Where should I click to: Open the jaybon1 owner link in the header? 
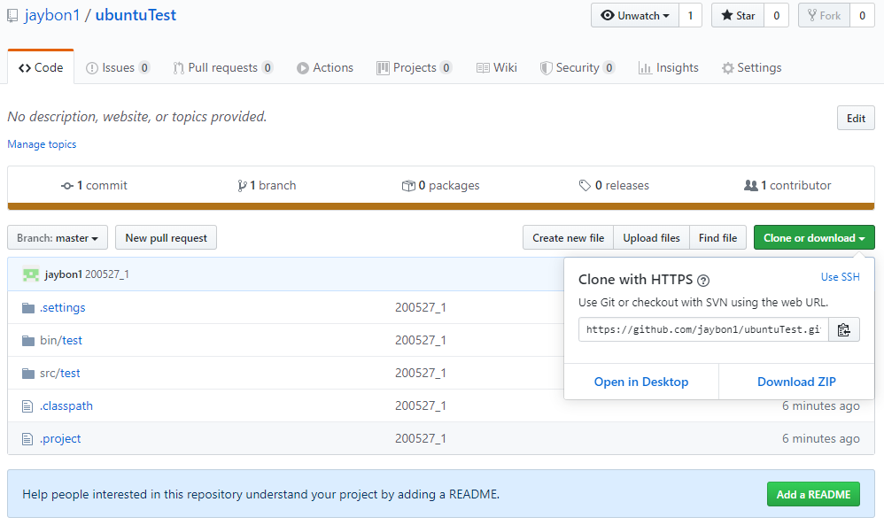tap(52, 15)
